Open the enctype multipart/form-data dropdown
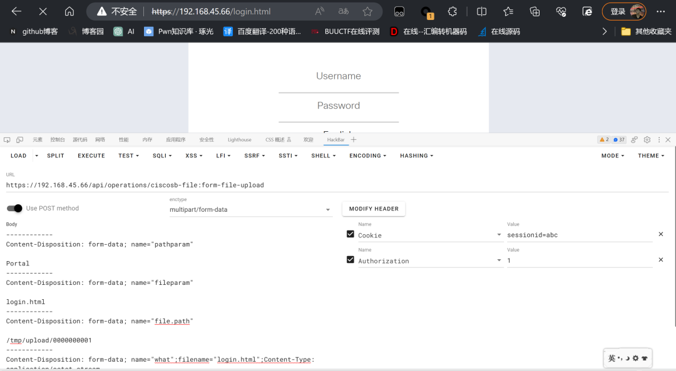 (x=250, y=210)
